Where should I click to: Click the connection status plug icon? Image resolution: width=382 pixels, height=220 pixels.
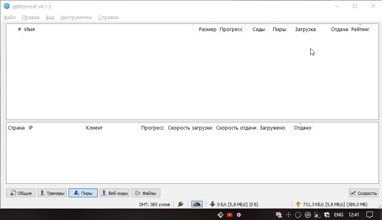click(x=180, y=204)
